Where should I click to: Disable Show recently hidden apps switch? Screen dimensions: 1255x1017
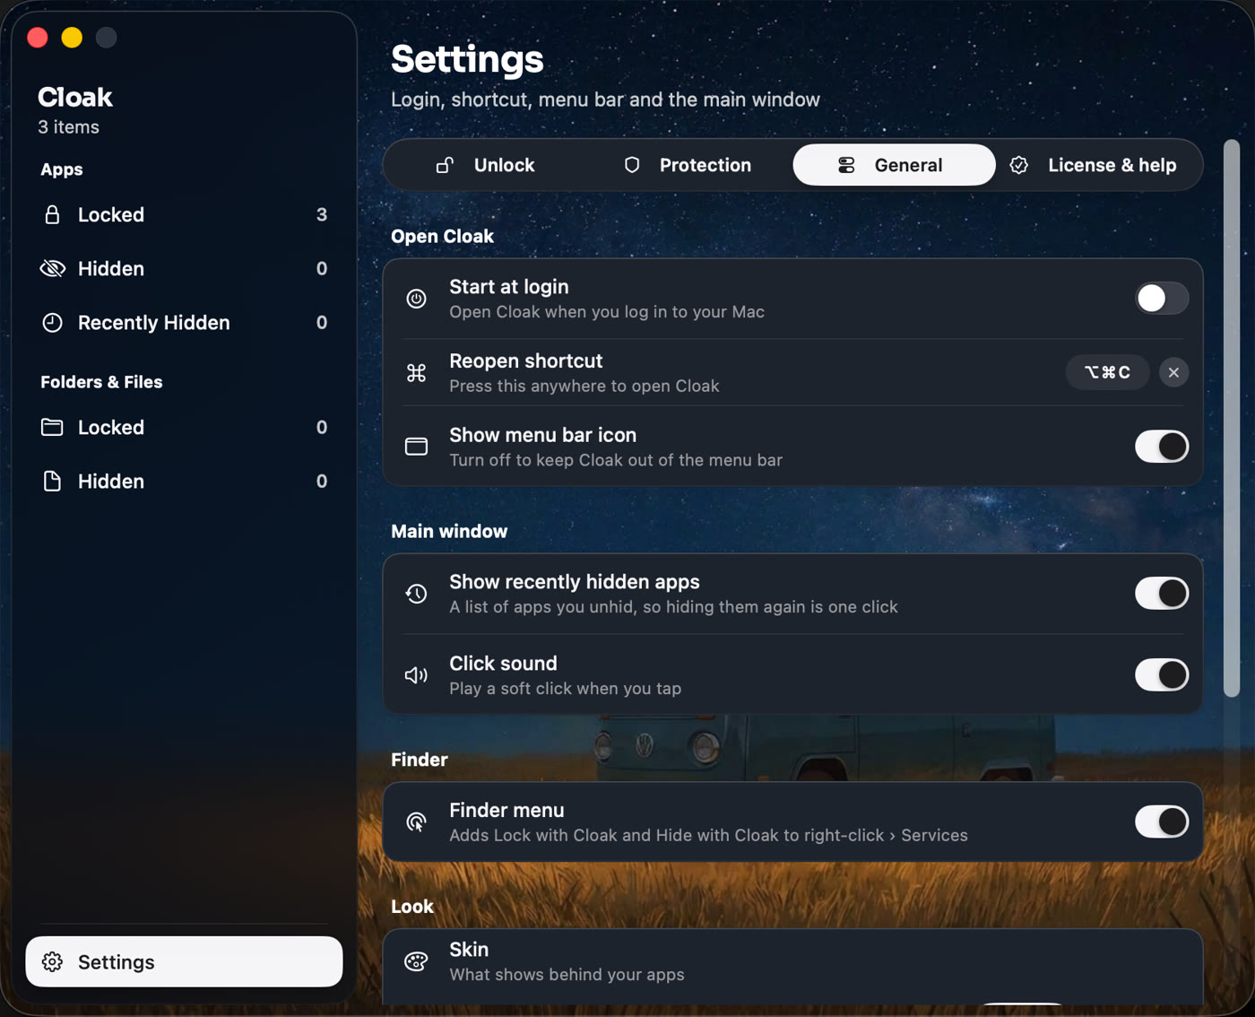[x=1162, y=594]
